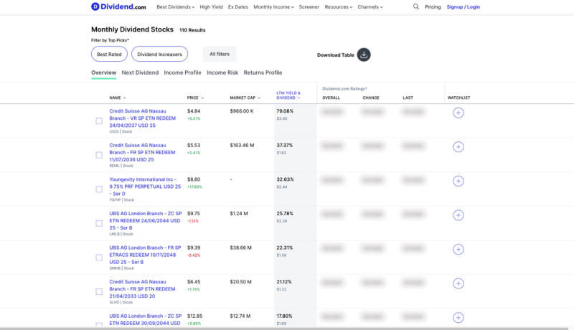Image resolution: width=574 pixels, height=330 pixels.
Task: Expand the Channels menu
Action: (x=370, y=7)
